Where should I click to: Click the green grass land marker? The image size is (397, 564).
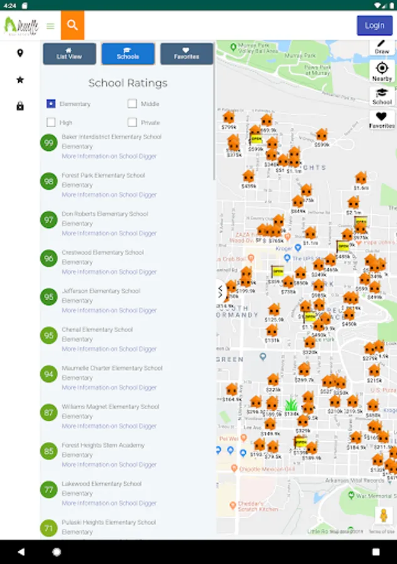291,404
